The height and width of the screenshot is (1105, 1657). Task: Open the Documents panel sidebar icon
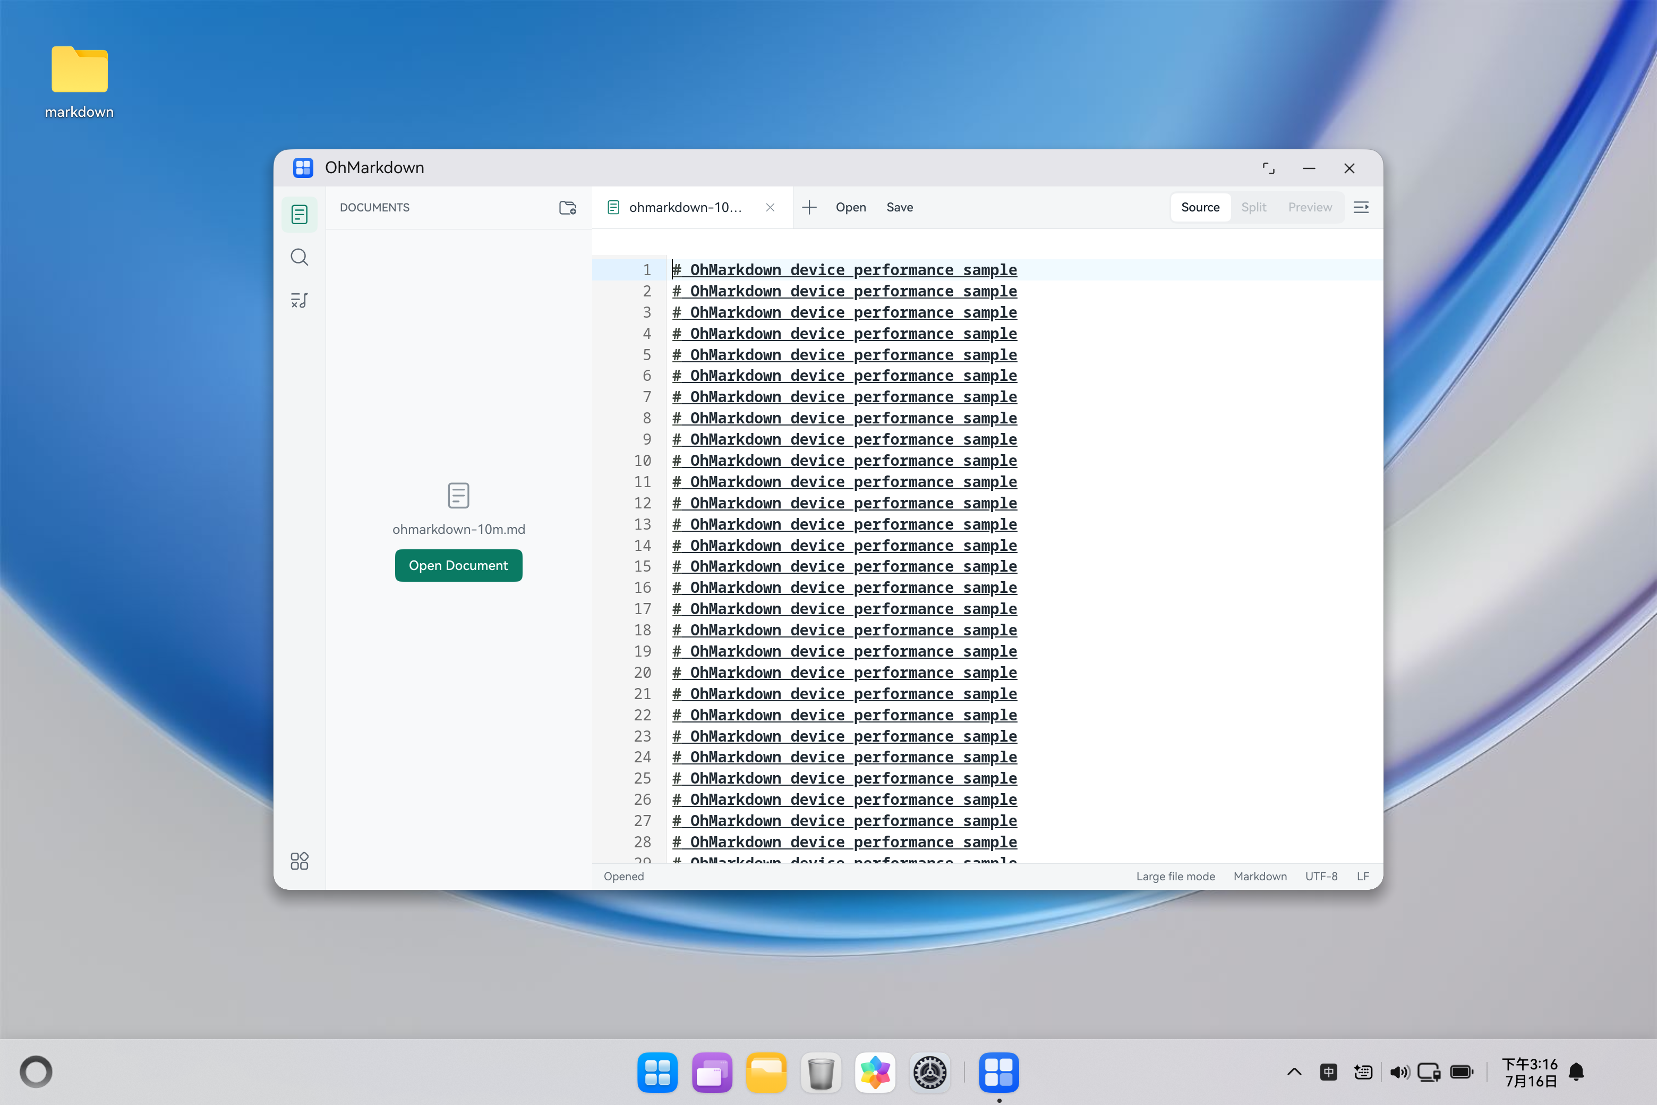(x=300, y=214)
